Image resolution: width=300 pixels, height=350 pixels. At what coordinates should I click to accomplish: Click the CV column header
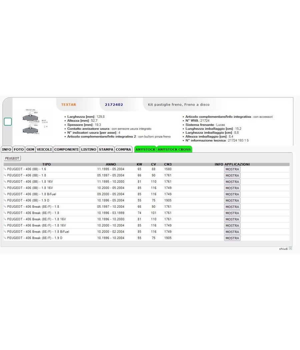coord(154,164)
